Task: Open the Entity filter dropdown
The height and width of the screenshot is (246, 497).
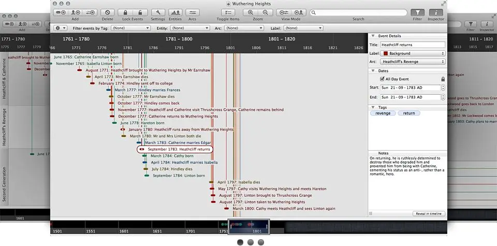Action: coord(190,28)
